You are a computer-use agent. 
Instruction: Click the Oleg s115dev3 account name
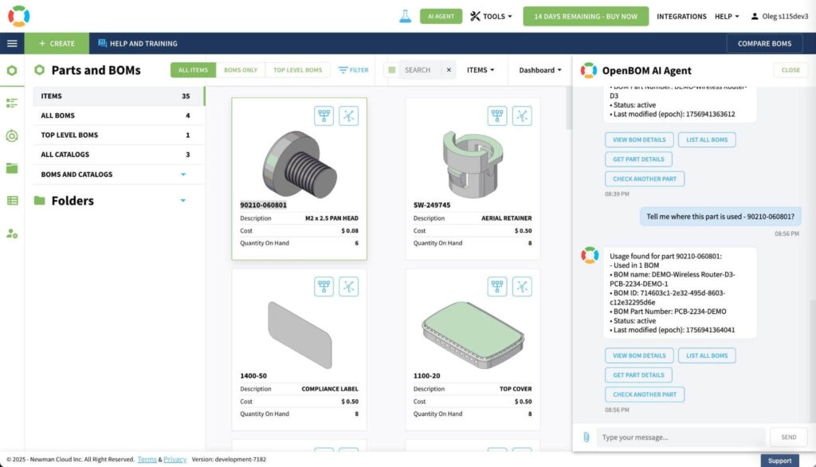(785, 16)
